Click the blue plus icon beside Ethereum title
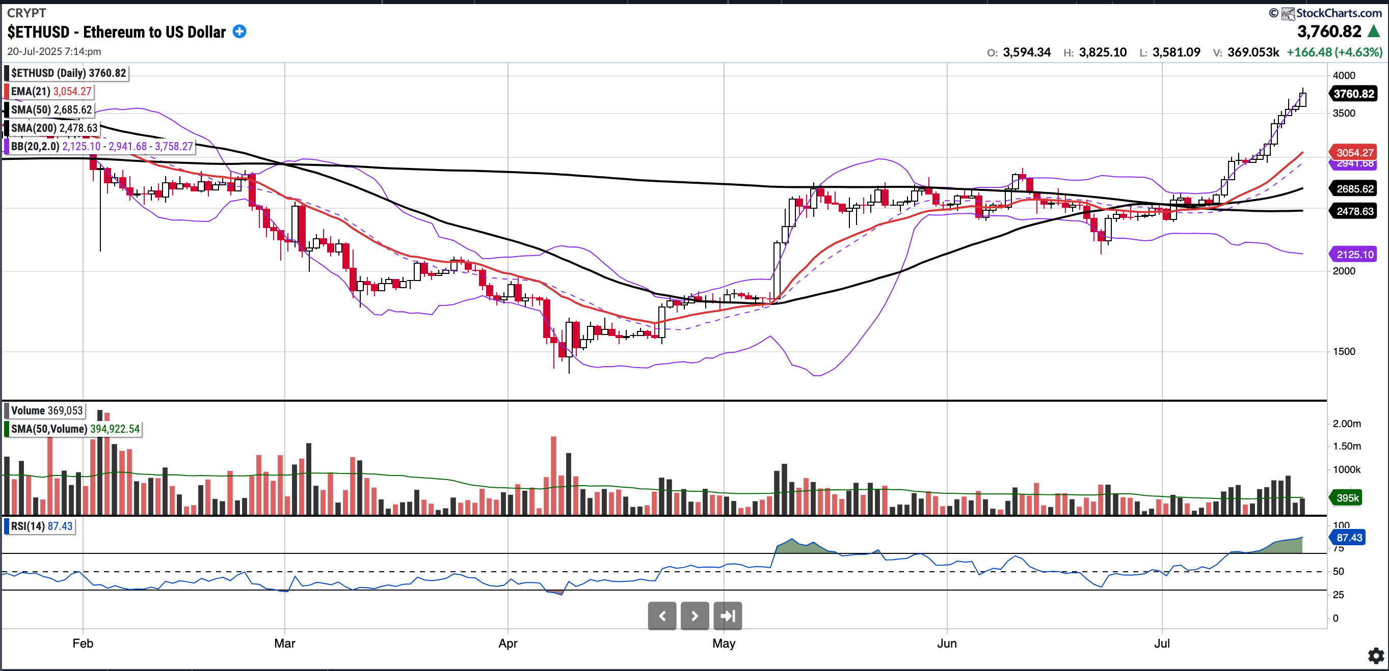 pyautogui.click(x=239, y=32)
